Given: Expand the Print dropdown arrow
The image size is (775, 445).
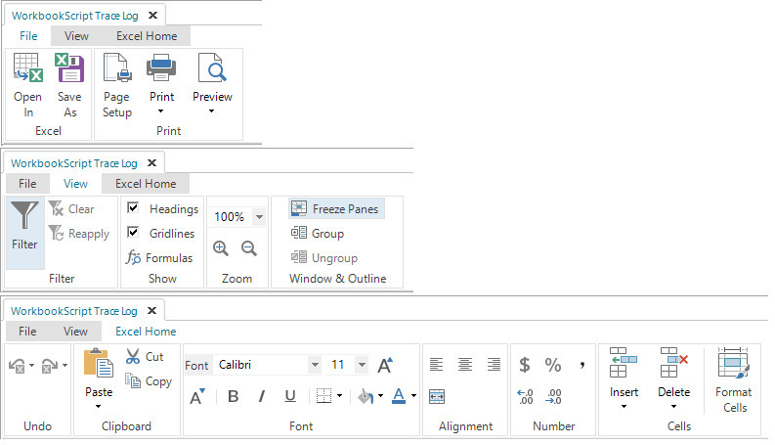Looking at the screenshot, I should (x=160, y=111).
